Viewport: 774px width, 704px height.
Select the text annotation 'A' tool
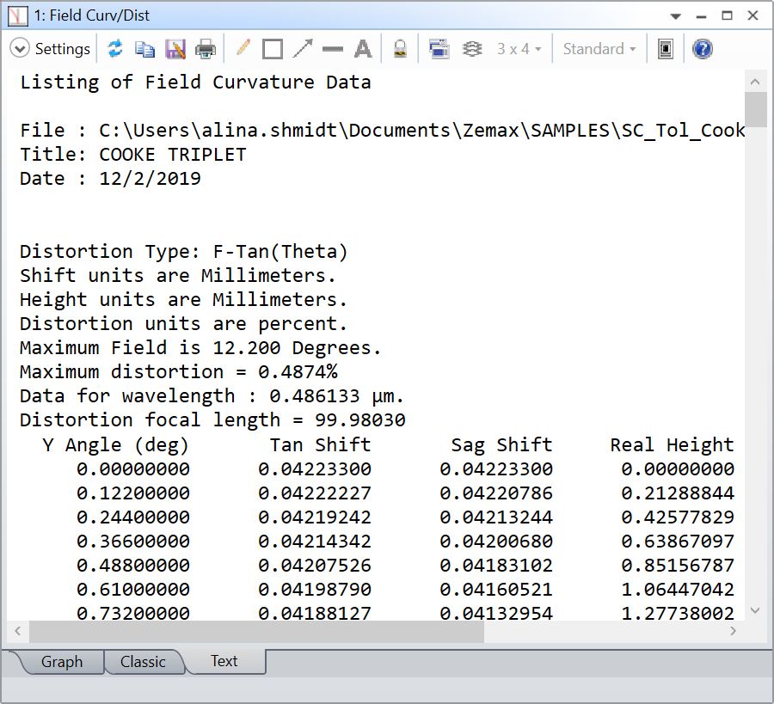click(363, 49)
